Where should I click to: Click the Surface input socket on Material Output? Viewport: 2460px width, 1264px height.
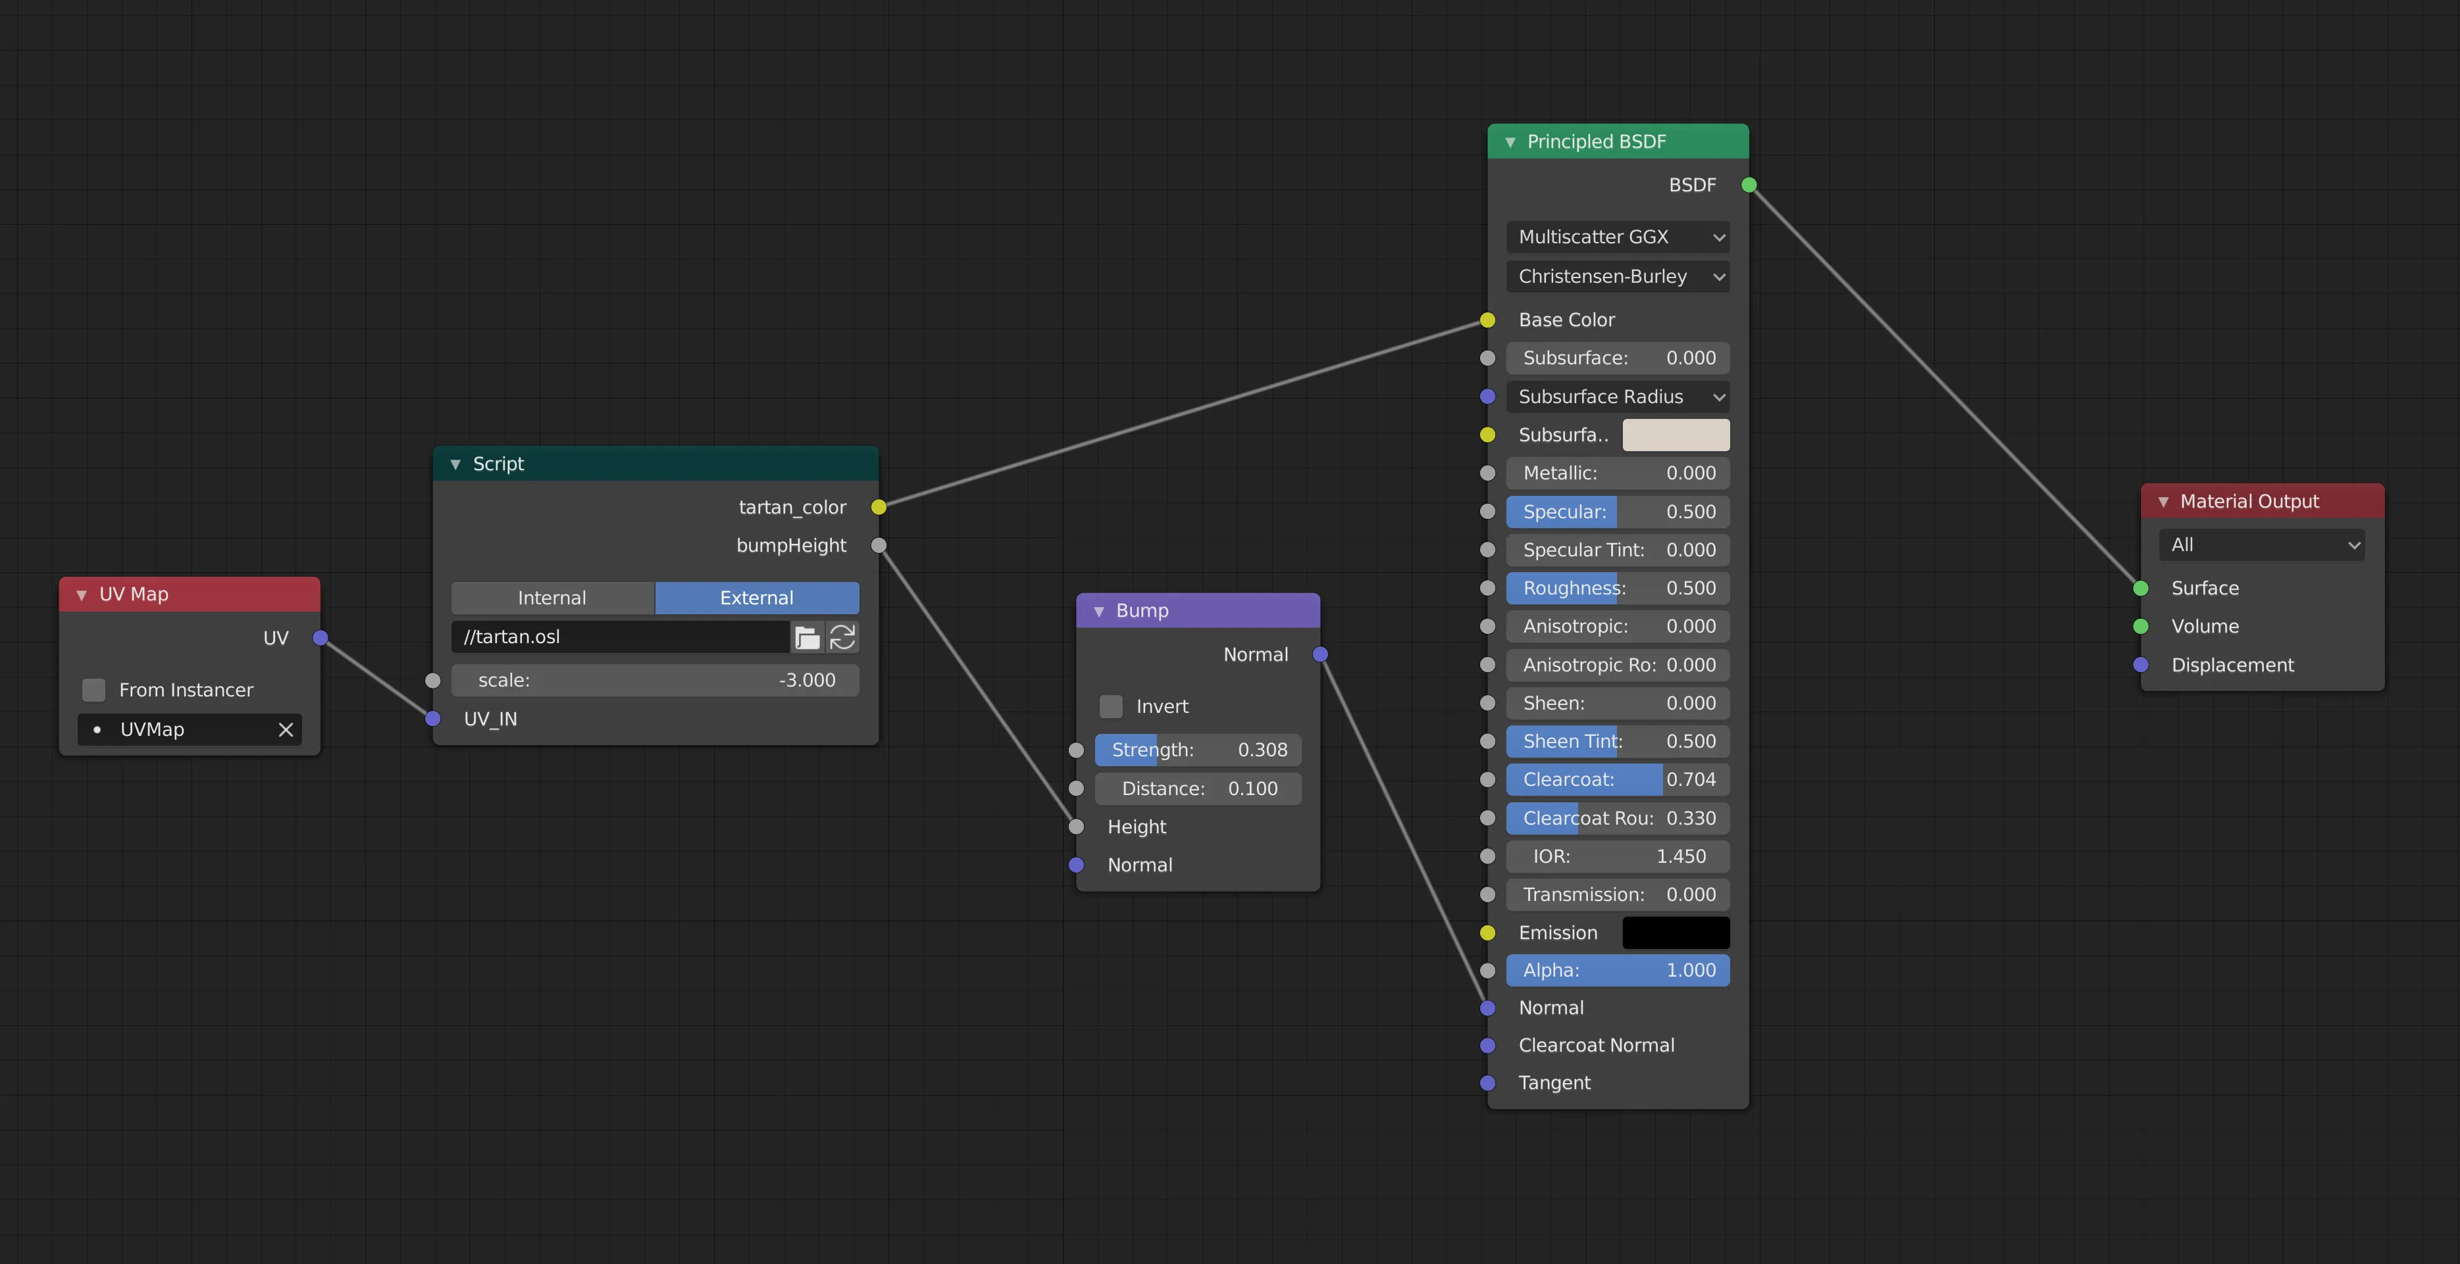coord(2141,589)
